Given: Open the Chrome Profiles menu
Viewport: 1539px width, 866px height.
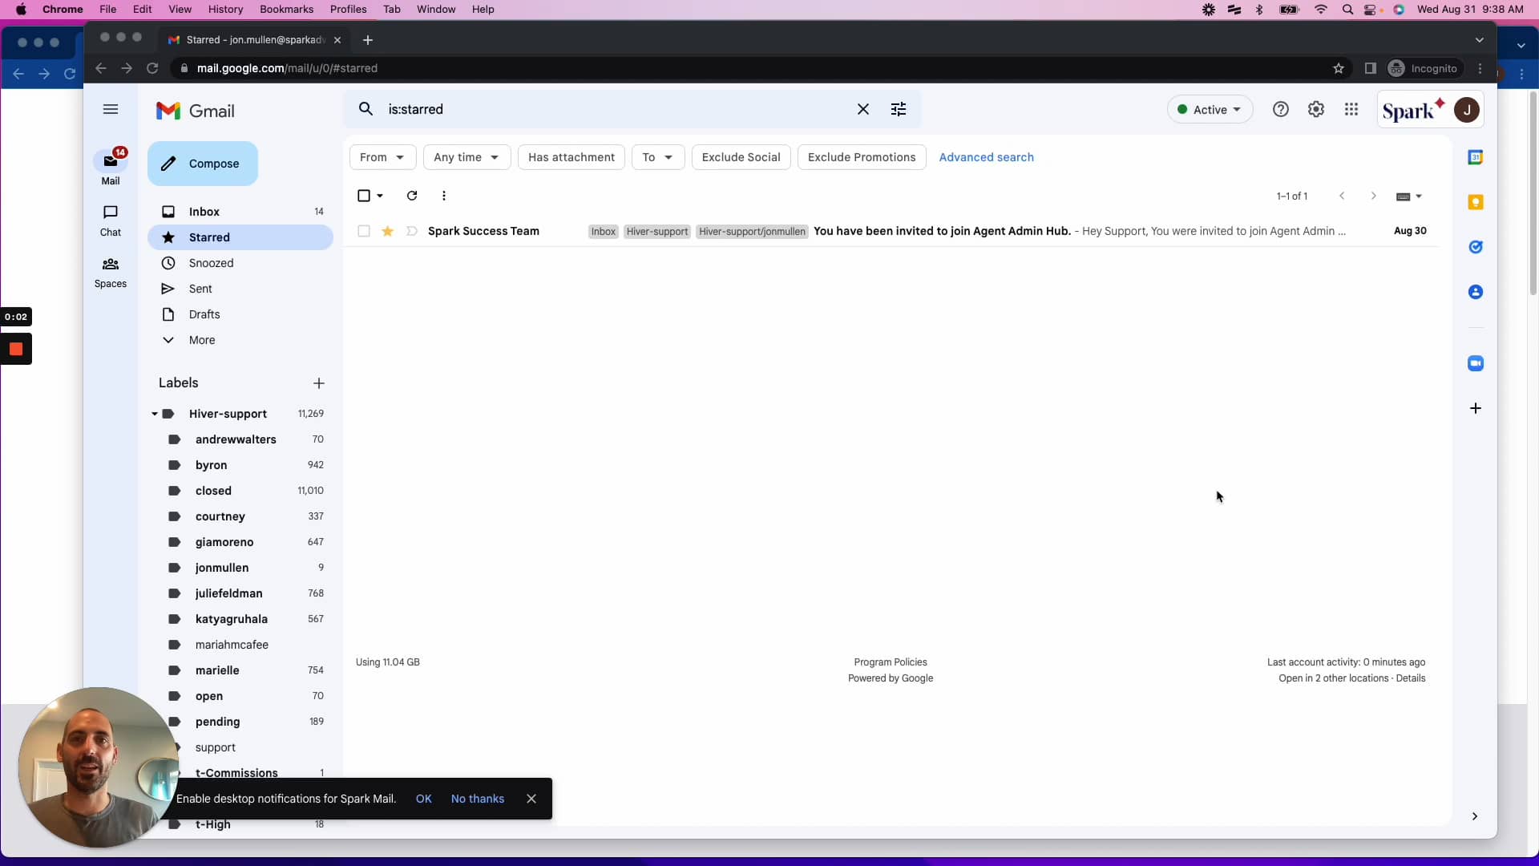Looking at the screenshot, I should 348,9.
